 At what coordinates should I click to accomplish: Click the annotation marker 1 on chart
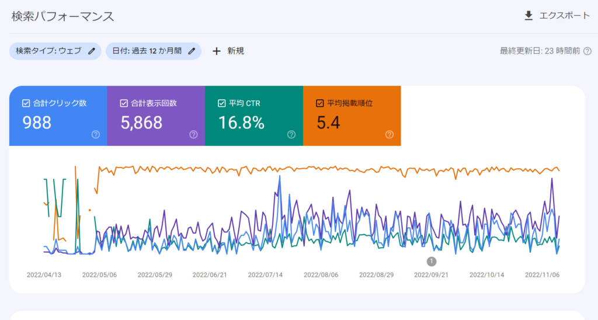point(432,261)
